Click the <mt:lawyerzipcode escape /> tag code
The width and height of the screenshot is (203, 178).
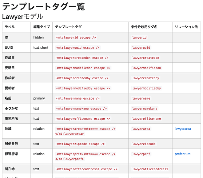pos(80,144)
